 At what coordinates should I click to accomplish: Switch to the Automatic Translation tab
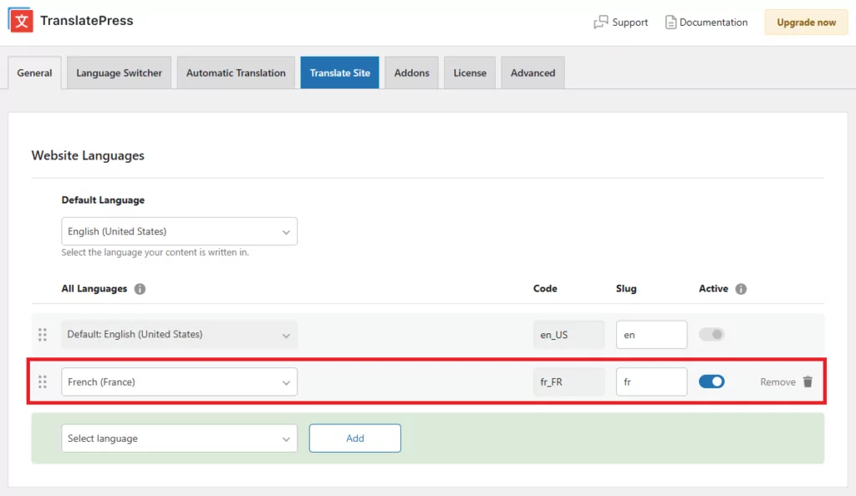click(235, 73)
